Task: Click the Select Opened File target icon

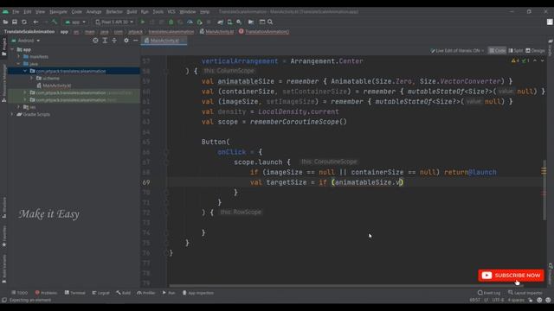Action: [95, 41]
